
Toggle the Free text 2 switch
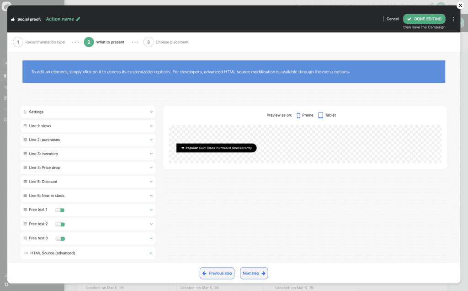point(60,224)
